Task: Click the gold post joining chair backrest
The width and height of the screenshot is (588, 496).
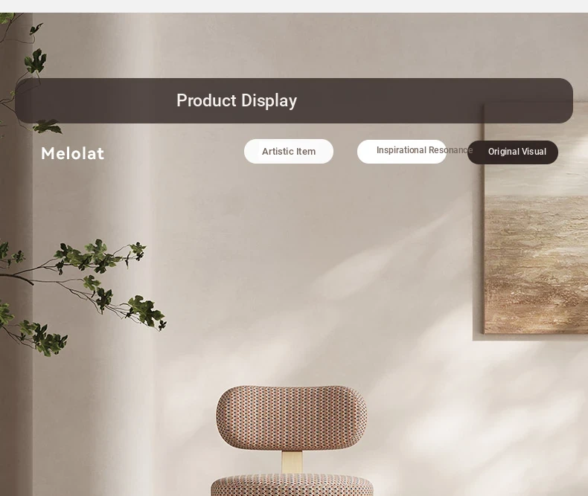Action: (x=292, y=463)
